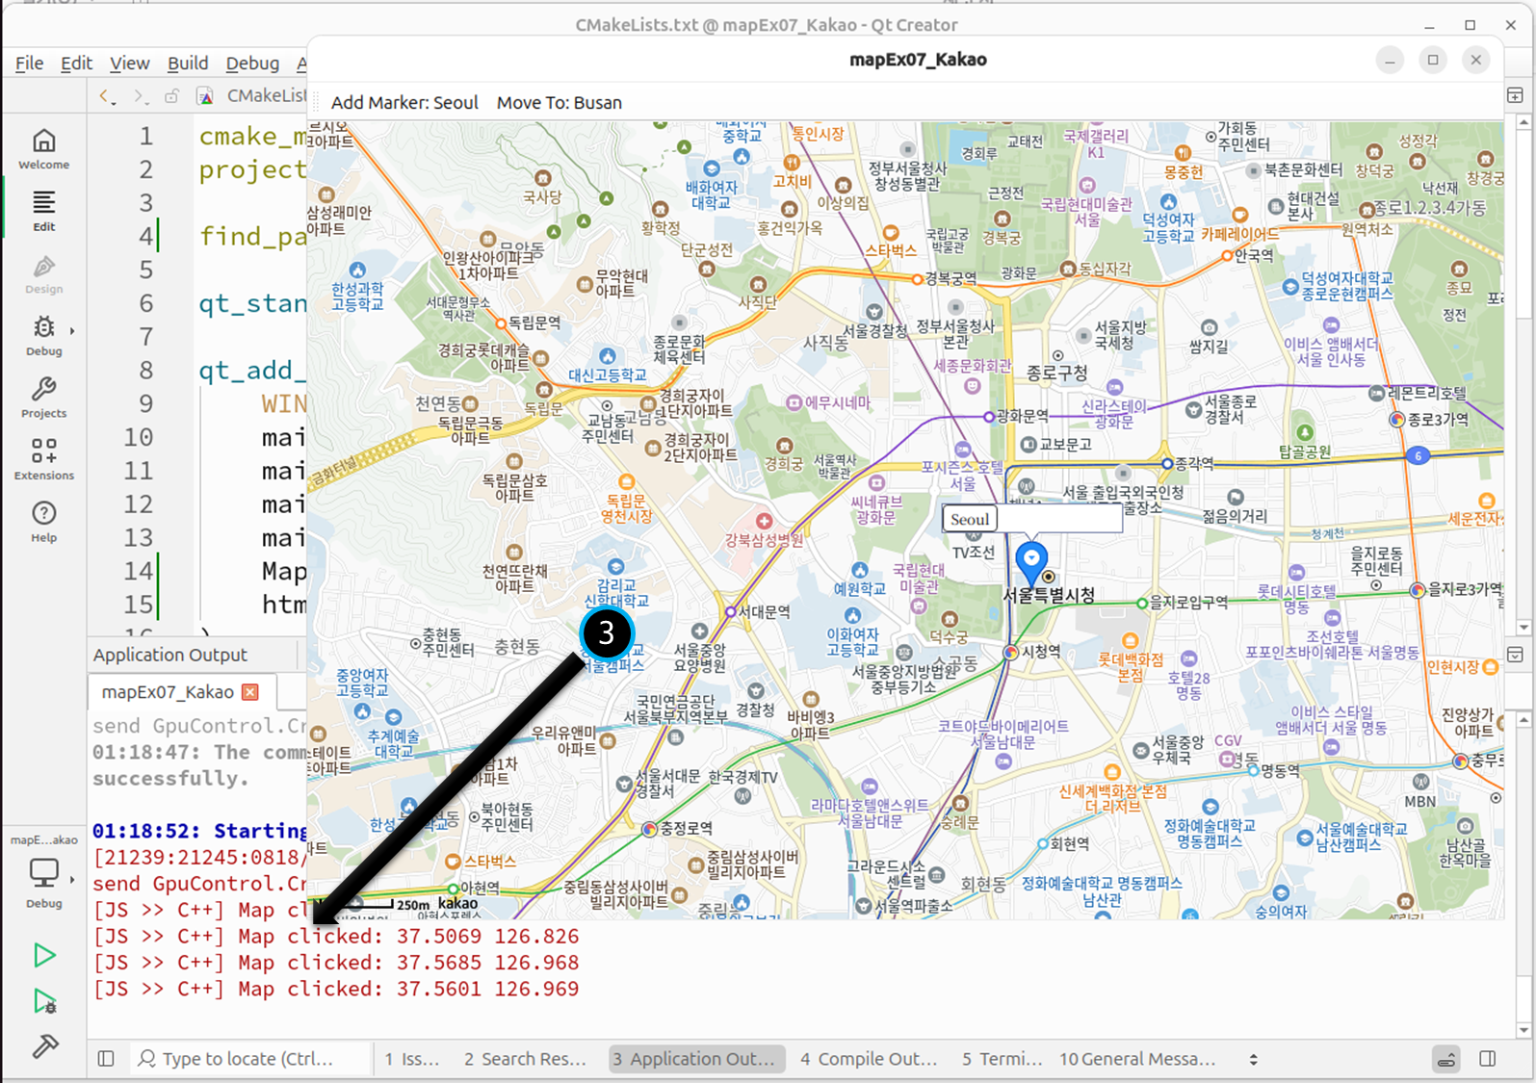Open the Welcome mode in Qt Creator
This screenshot has width=1536, height=1083.
click(x=44, y=149)
